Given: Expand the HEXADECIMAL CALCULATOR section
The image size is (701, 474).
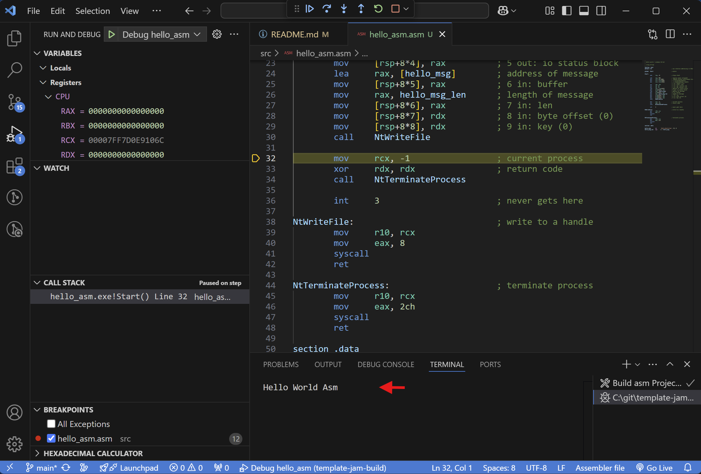Looking at the screenshot, I should 37,453.
